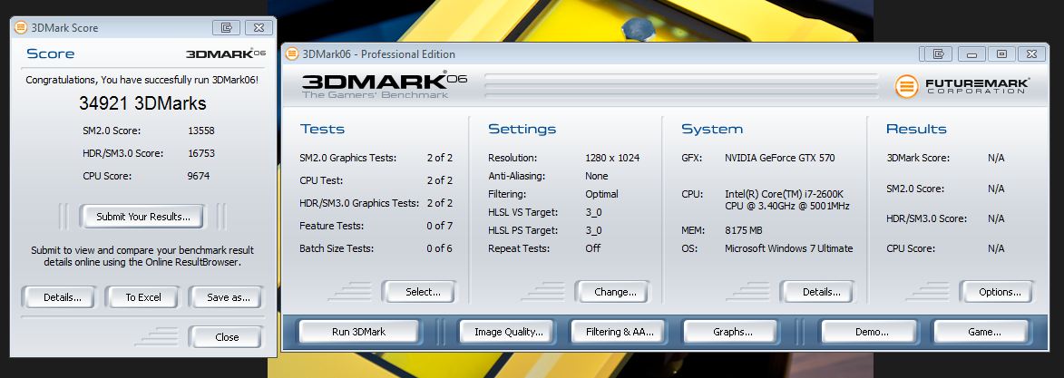Open score Details in Score window
1064x378 pixels.
(x=59, y=297)
